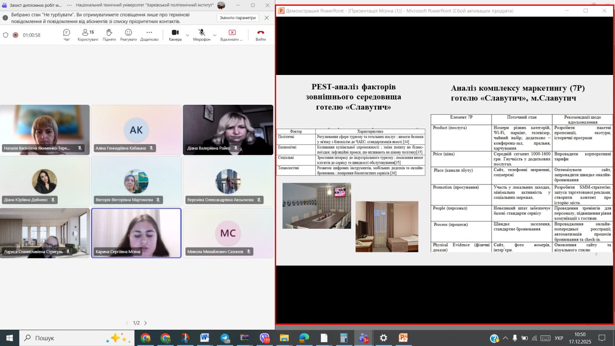Leave the meeting with Вийти

[260, 35]
